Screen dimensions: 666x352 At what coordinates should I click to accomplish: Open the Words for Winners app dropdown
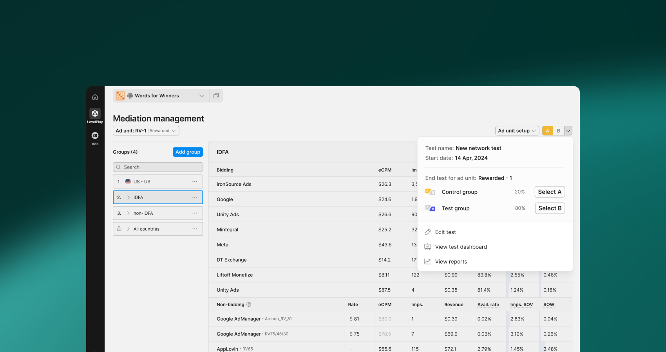[201, 95]
